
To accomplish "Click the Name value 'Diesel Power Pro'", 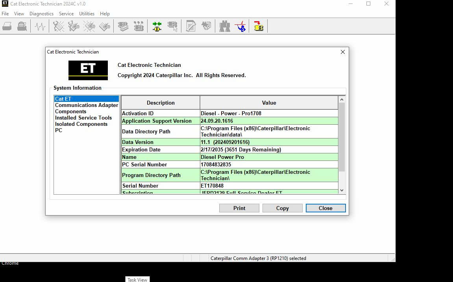I will coord(222,157).
